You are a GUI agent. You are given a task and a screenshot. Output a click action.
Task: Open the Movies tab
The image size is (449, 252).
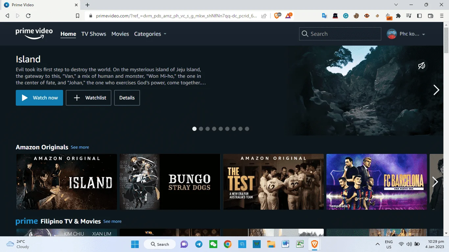120,34
